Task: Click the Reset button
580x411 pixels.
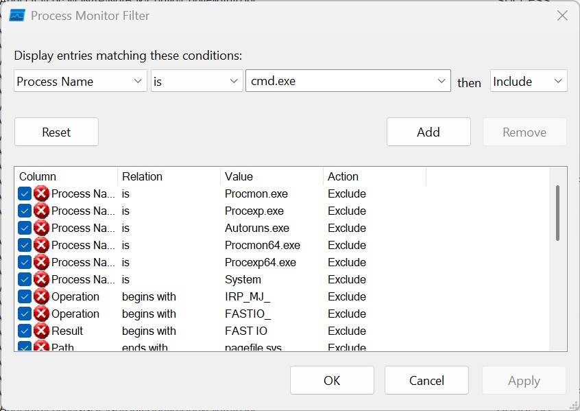Action: pyautogui.click(x=57, y=132)
